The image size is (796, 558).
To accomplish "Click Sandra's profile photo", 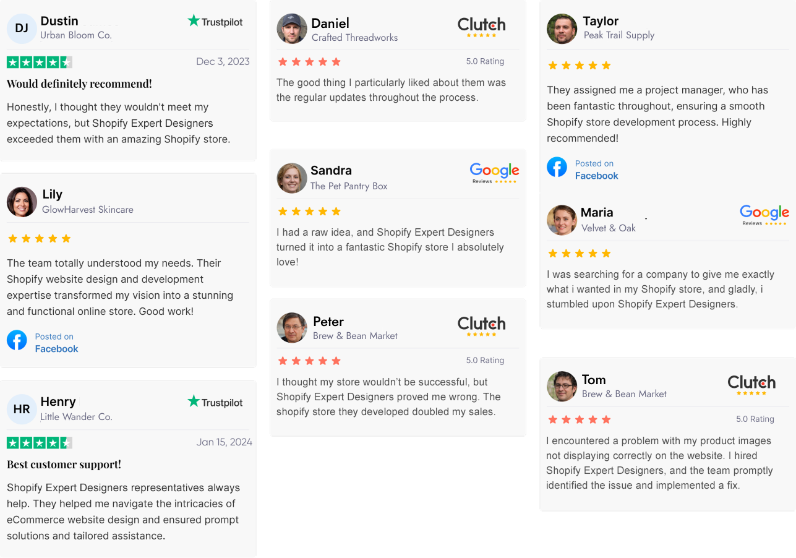I will tap(292, 178).
